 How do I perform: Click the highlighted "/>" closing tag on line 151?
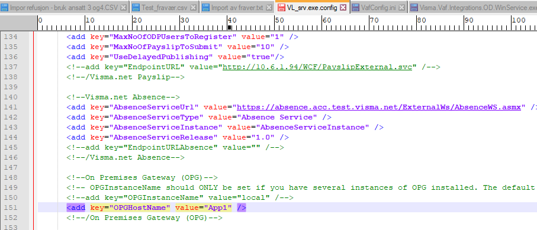(x=242, y=208)
